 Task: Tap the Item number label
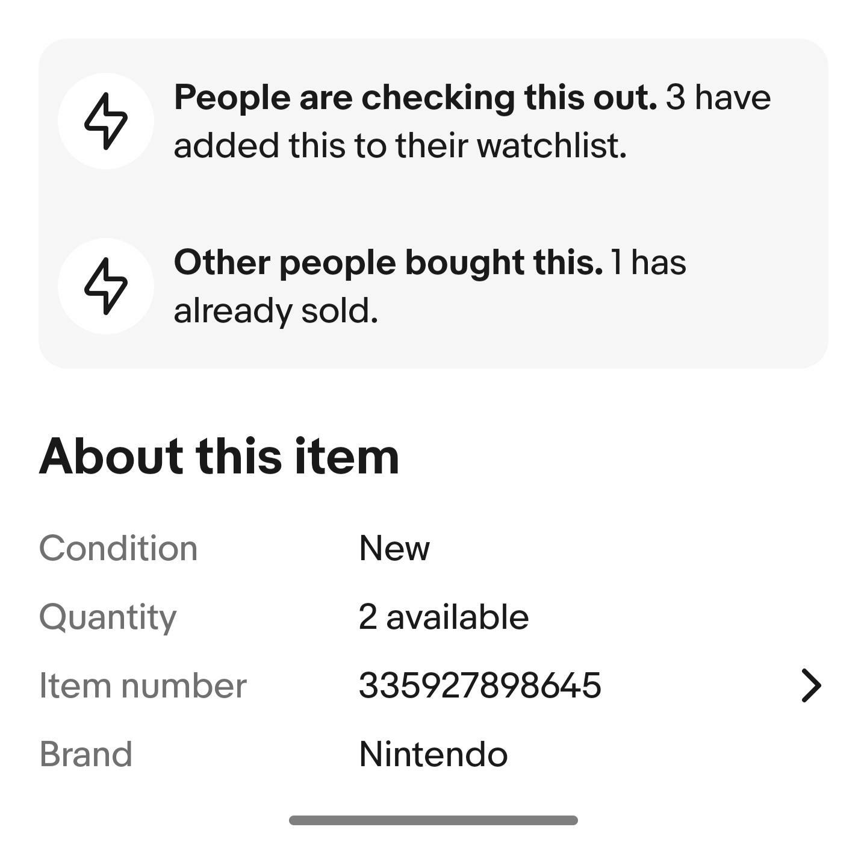point(143,685)
